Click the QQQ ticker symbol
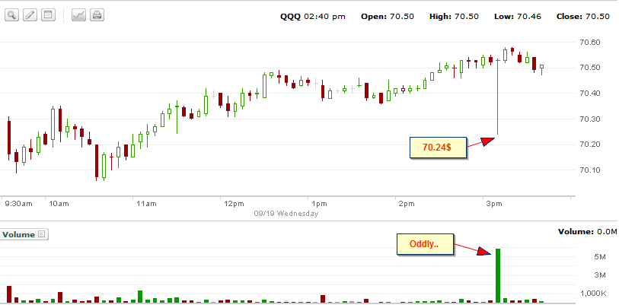The image size is (619, 308). (x=290, y=17)
